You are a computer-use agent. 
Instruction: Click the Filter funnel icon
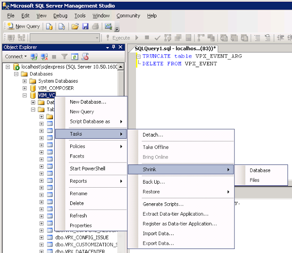[x=64, y=57]
